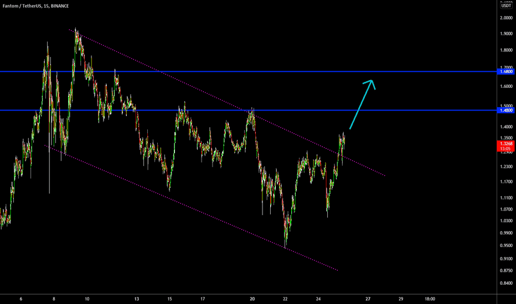Click the 1.0300 price axis value
Viewport: 516px width, 304px height.
point(506,221)
